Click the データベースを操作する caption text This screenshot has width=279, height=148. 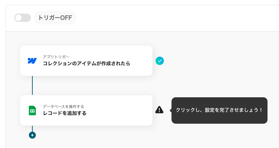click(63, 106)
